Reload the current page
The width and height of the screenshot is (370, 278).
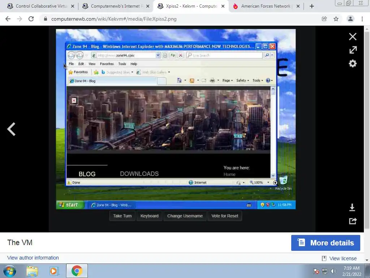[x=31, y=19]
